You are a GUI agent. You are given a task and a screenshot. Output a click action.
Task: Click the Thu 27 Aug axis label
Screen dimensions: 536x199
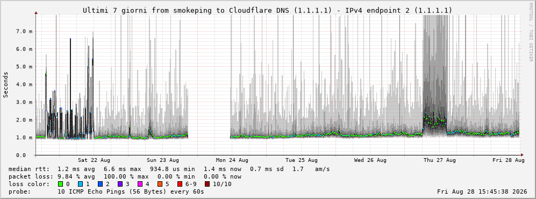[439, 160]
